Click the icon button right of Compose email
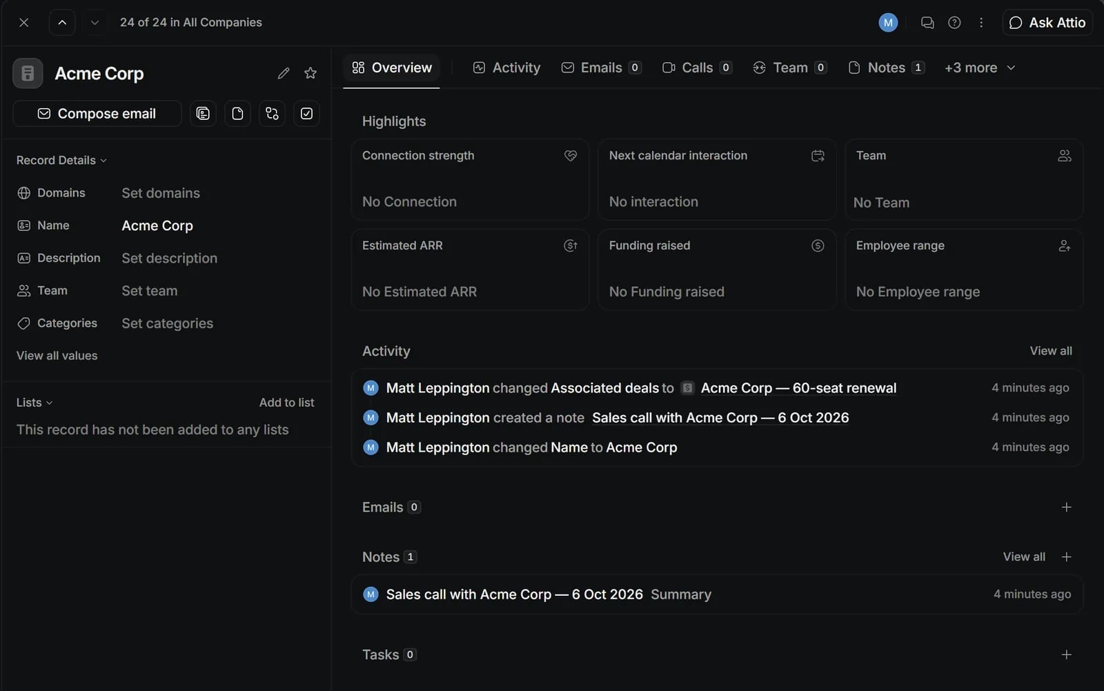 pos(203,114)
